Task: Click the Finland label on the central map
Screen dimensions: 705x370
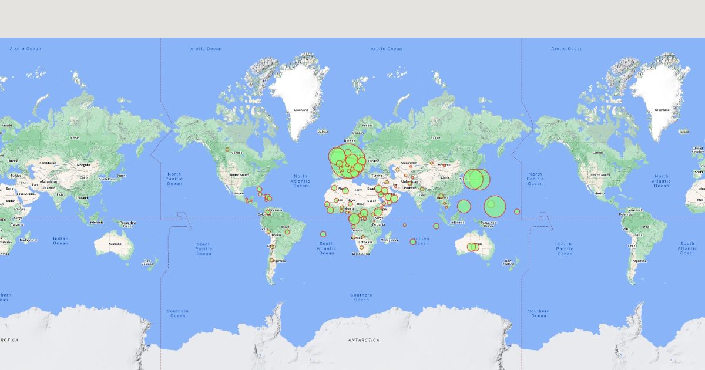Action: (x=368, y=125)
